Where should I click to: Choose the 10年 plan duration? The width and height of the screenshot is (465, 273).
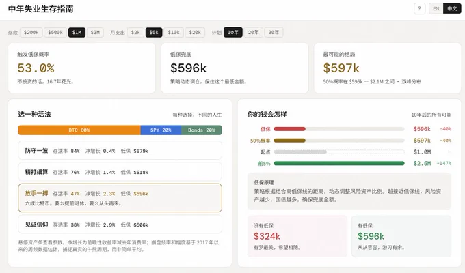tap(232, 32)
